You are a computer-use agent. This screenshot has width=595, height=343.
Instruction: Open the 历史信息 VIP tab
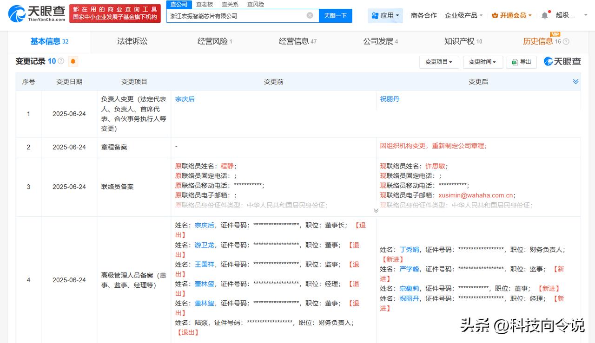coord(542,42)
